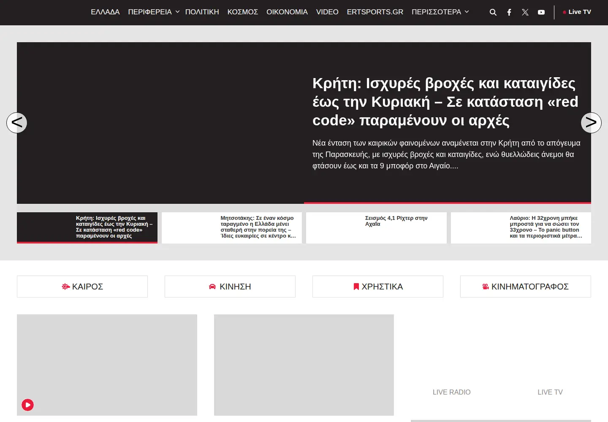This screenshot has height=422, width=608.
Task: Open the LIVE RADIO link
Action: [x=451, y=392]
